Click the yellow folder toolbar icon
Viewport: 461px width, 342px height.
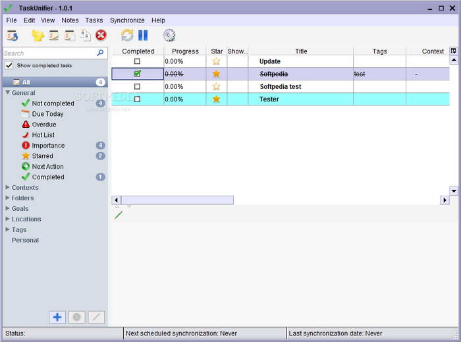tap(38, 36)
